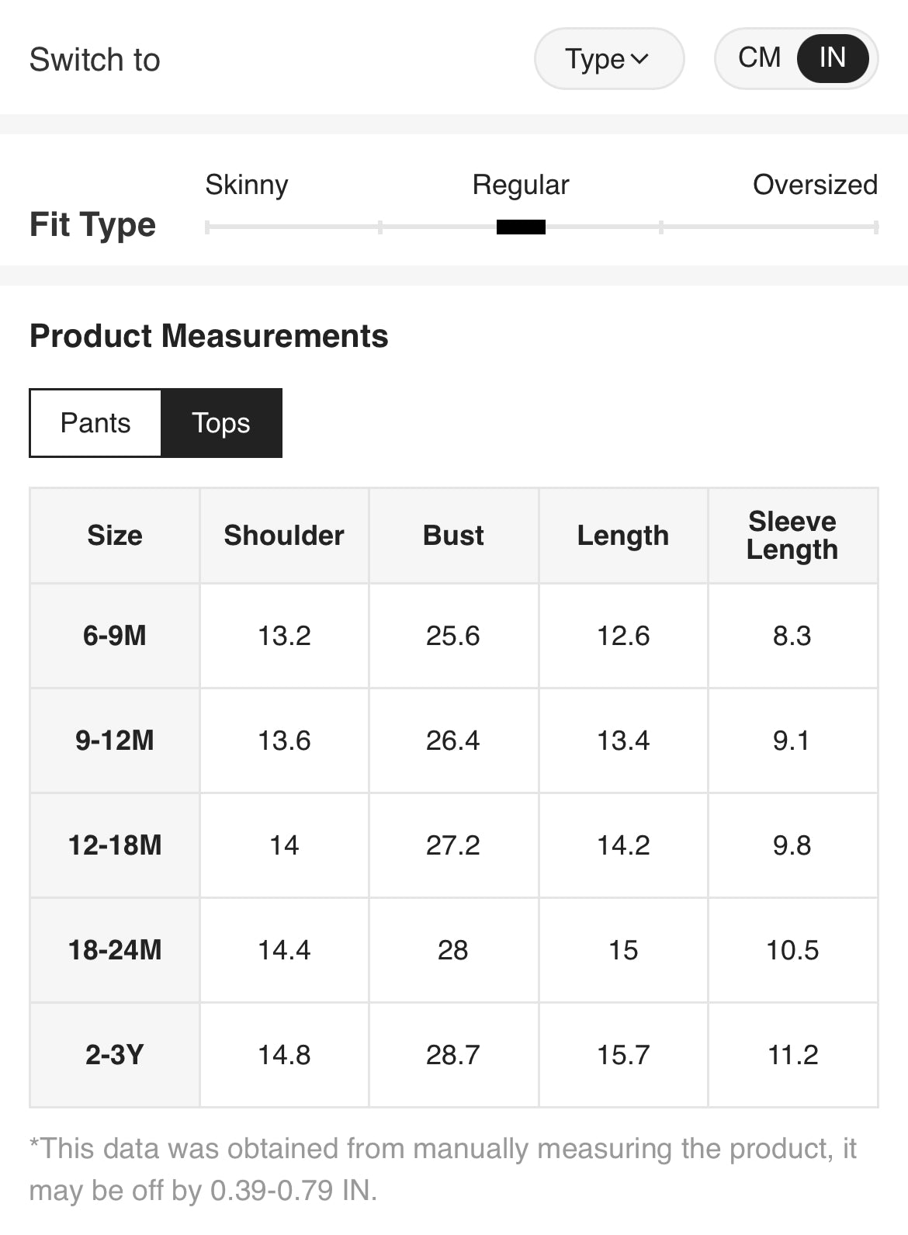
Task: Select the 6-9M size row label
Action: point(115,636)
